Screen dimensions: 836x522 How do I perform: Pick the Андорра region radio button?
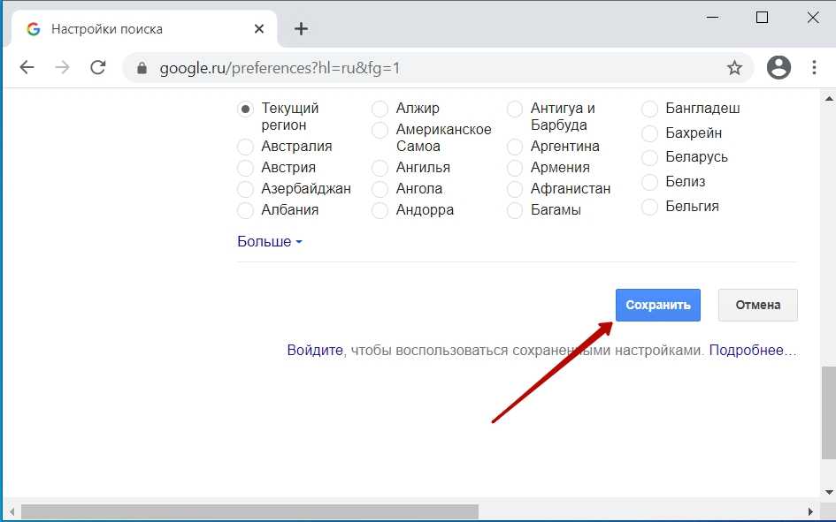380,210
